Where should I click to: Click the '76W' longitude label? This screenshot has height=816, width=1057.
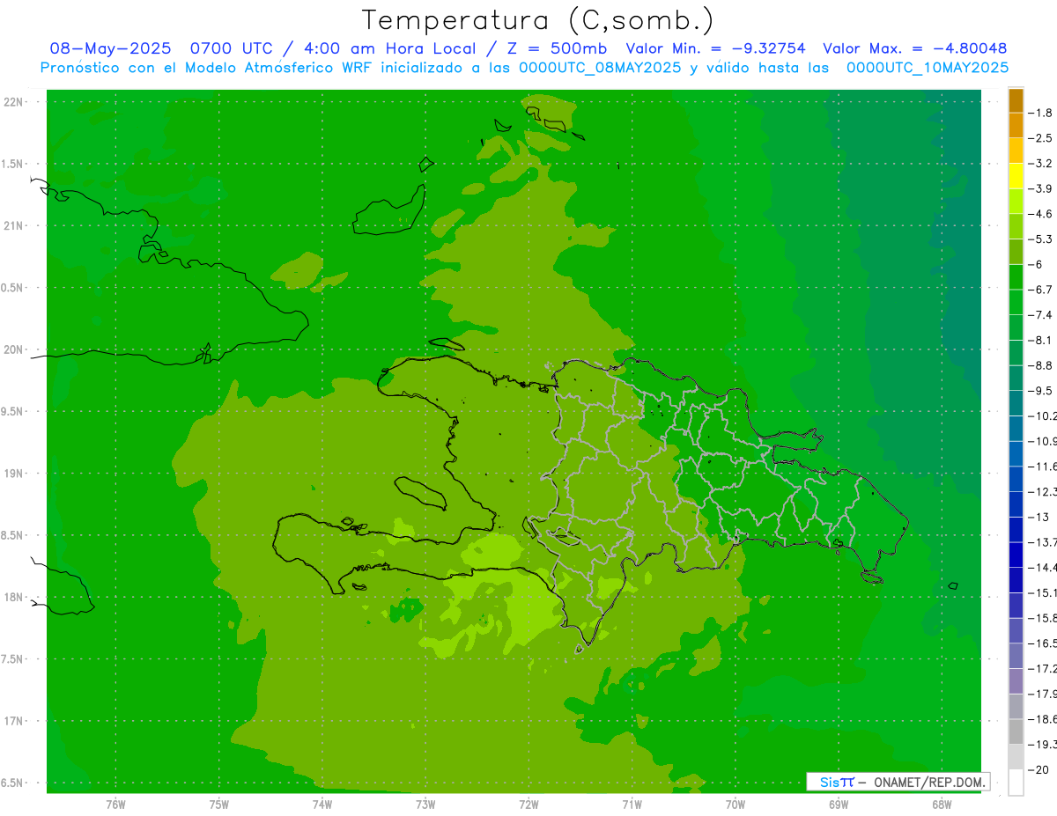pyautogui.click(x=115, y=805)
